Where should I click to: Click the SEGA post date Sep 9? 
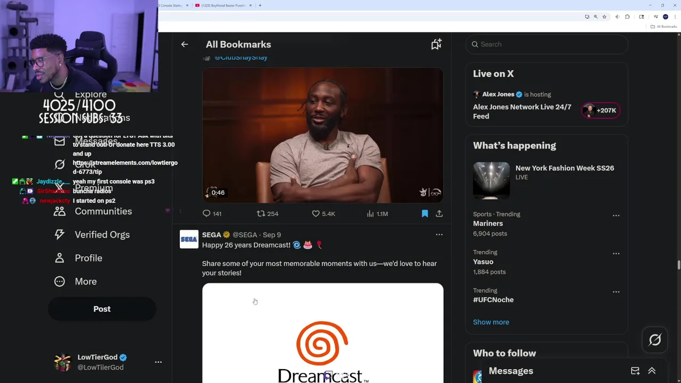click(272, 235)
